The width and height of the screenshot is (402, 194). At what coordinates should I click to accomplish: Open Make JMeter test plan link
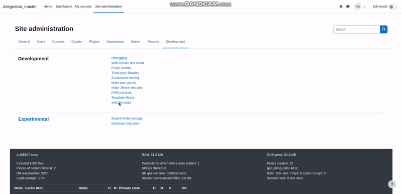(x=127, y=87)
